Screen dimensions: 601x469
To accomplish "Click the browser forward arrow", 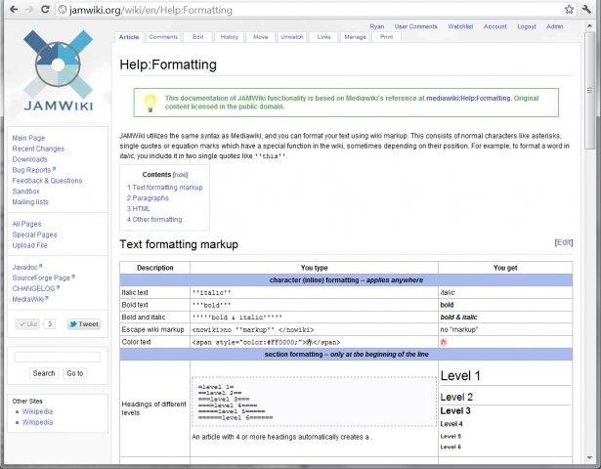I will [29, 9].
